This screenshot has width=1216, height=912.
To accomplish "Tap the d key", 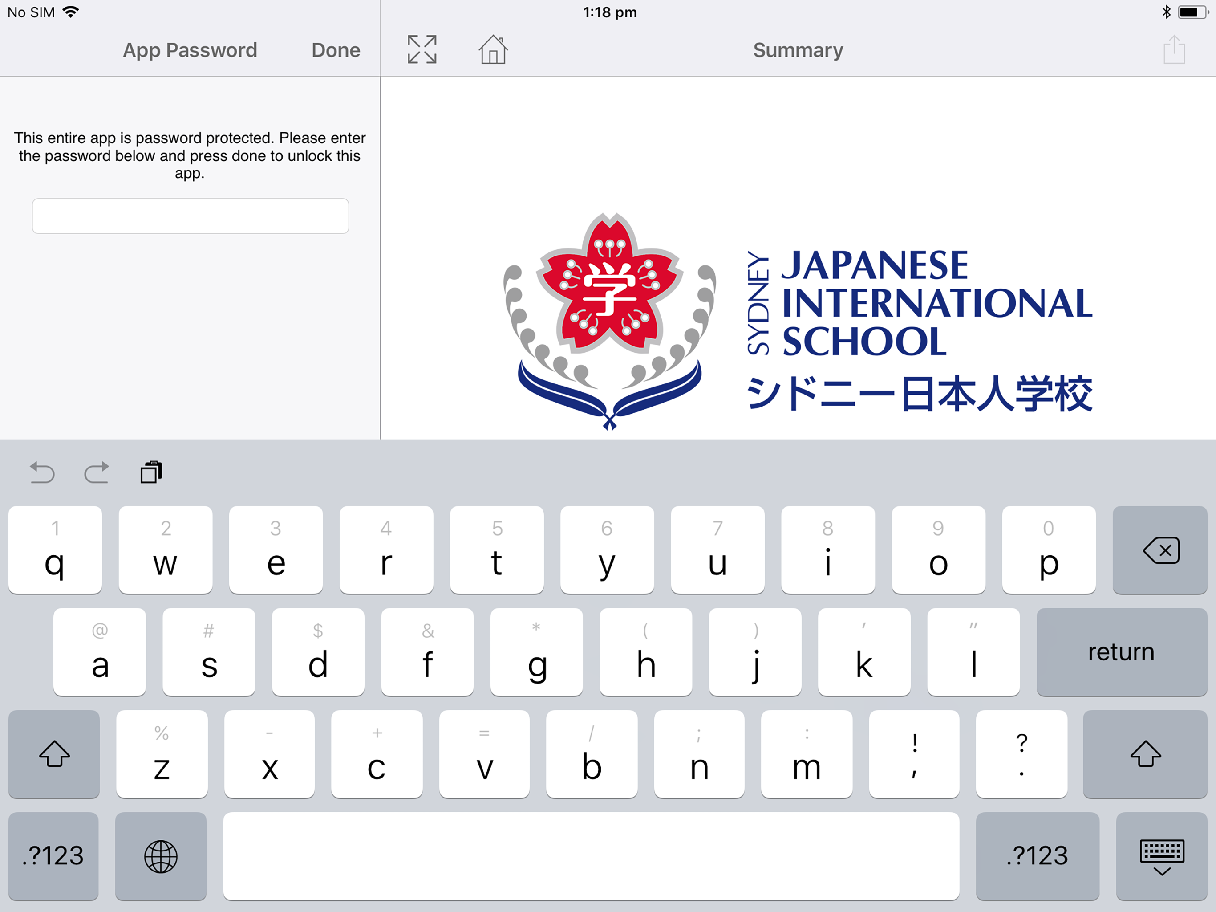I will (x=318, y=652).
